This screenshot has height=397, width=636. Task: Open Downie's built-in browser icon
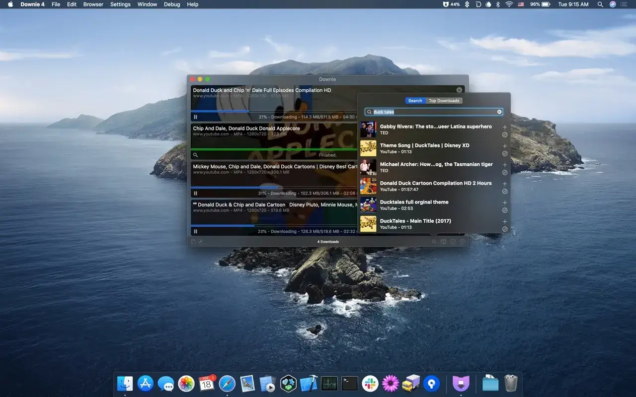click(x=443, y=242)
